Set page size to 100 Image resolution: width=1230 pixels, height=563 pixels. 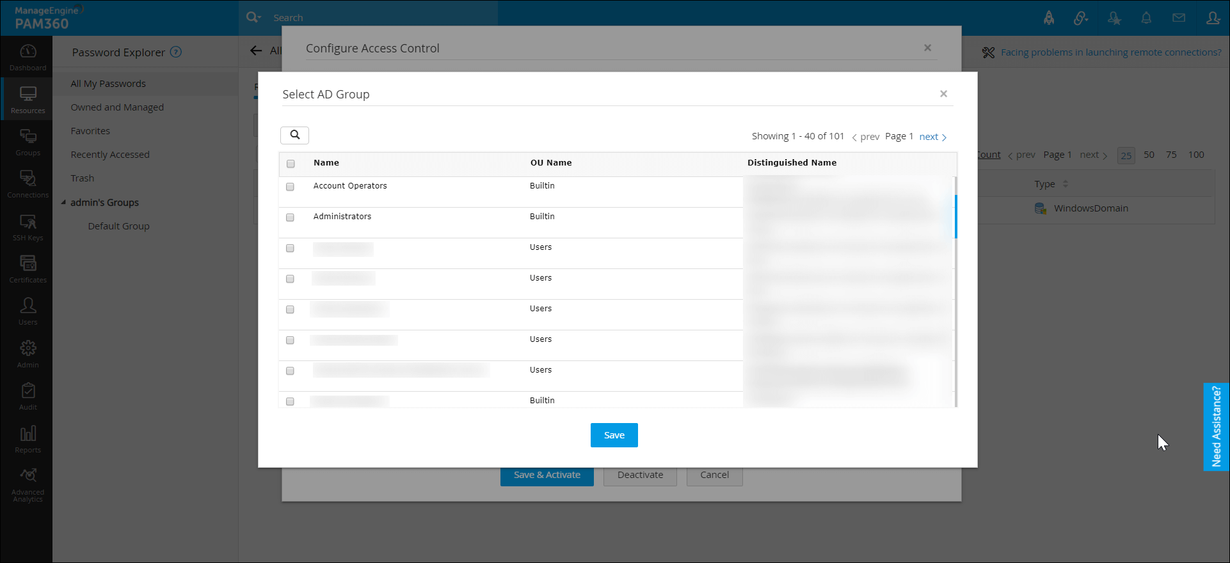point(1196,155)
